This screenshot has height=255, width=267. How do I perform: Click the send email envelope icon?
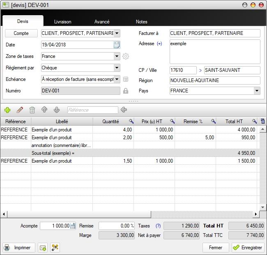tap(43, 248)
